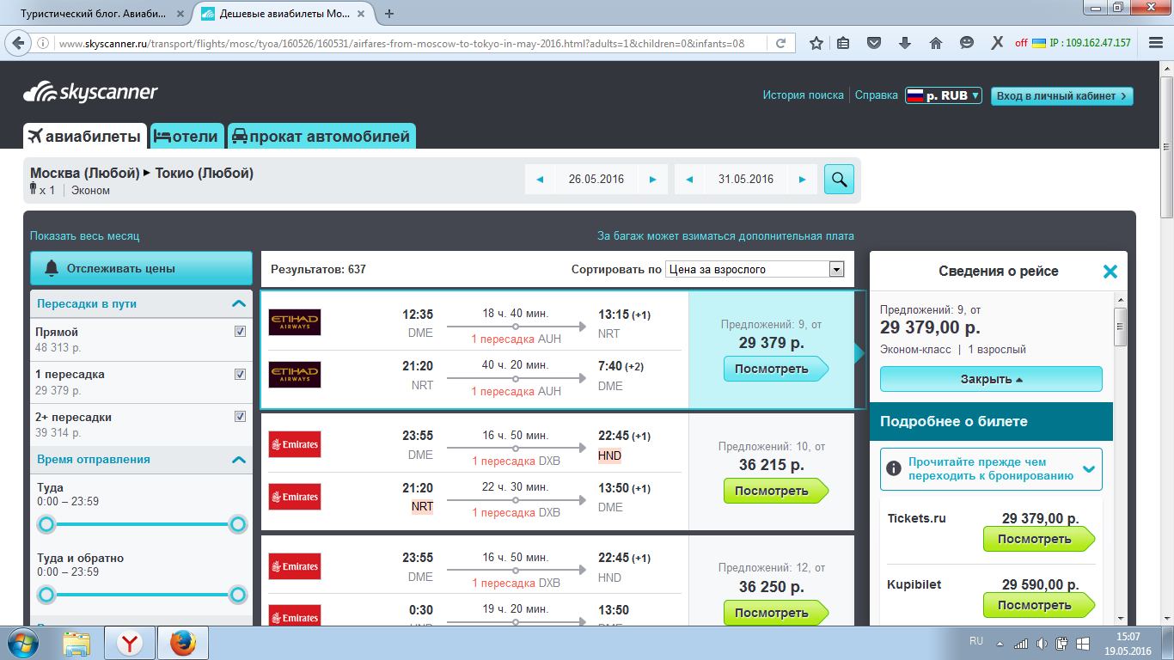Open the Firefox hamburger menu
Viewport: 1174px width, 660px height.
coord(1154,43)
